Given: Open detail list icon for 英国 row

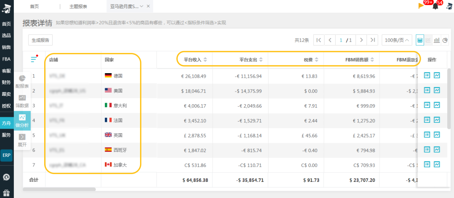Looking at the screenshot, I should pos(427,135).
